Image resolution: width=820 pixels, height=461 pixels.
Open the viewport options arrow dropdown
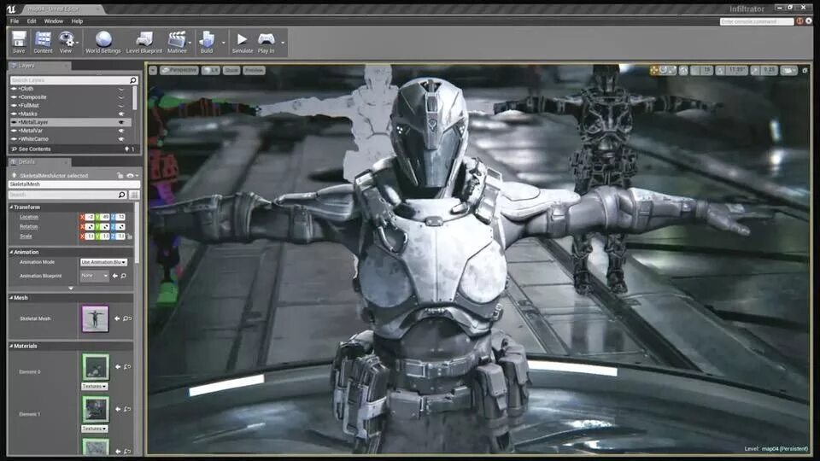pos(153,70)
